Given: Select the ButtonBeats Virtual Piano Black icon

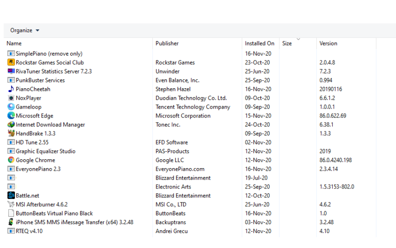Looking at the screenshot, I should click(x=11, y=213).
